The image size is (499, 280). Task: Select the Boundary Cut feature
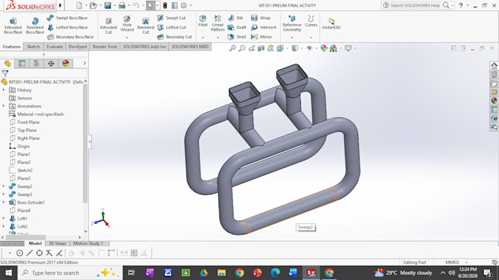click(175, 37)
